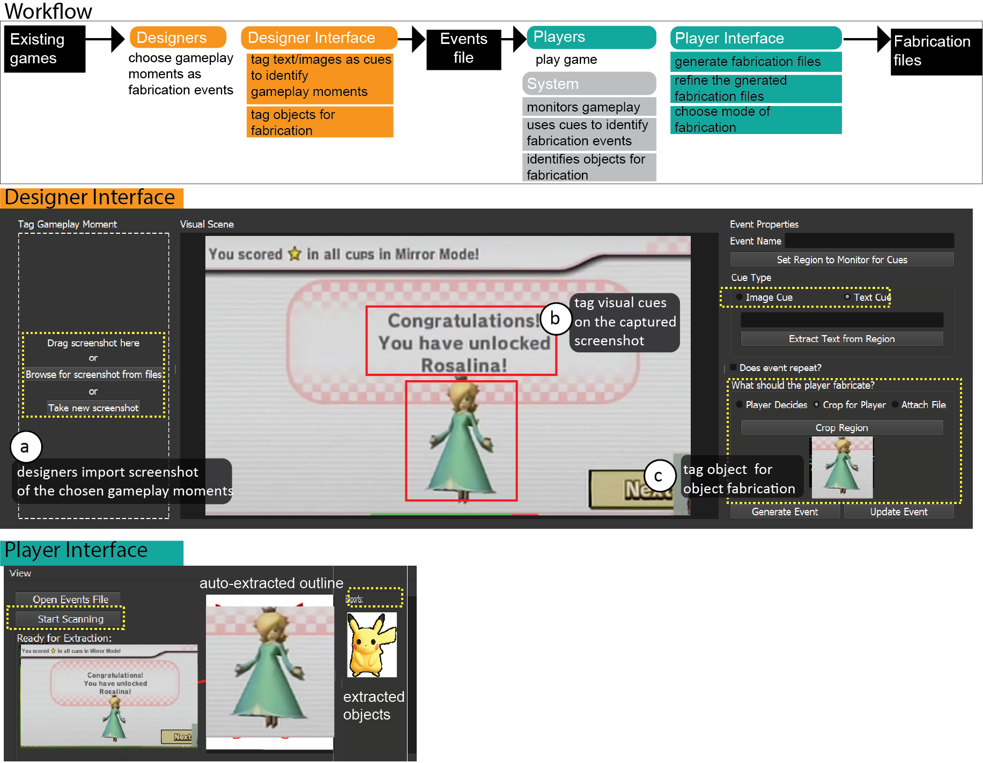Click the Start Scanning button
This screenshot has height=763, width=983.
pos(68,619)
